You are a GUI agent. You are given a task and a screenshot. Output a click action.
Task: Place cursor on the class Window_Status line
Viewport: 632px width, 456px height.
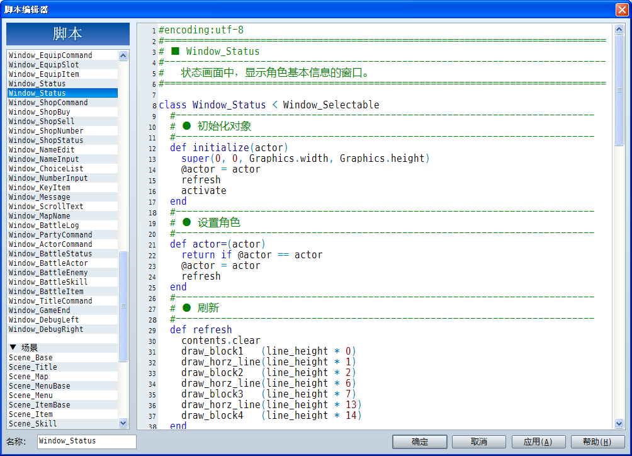pos(269,105)
